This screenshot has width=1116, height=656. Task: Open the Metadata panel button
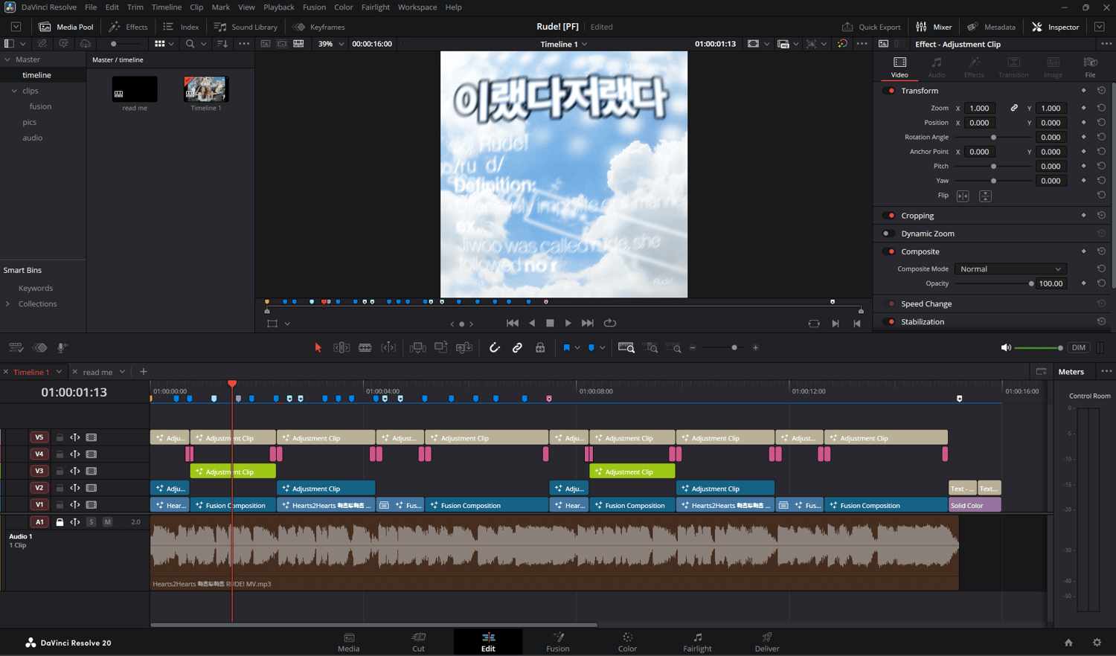pyautogui.click(x=991, y=27)
